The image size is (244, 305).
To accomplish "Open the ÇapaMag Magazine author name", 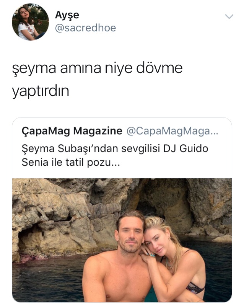I will (x=72, y=131).
